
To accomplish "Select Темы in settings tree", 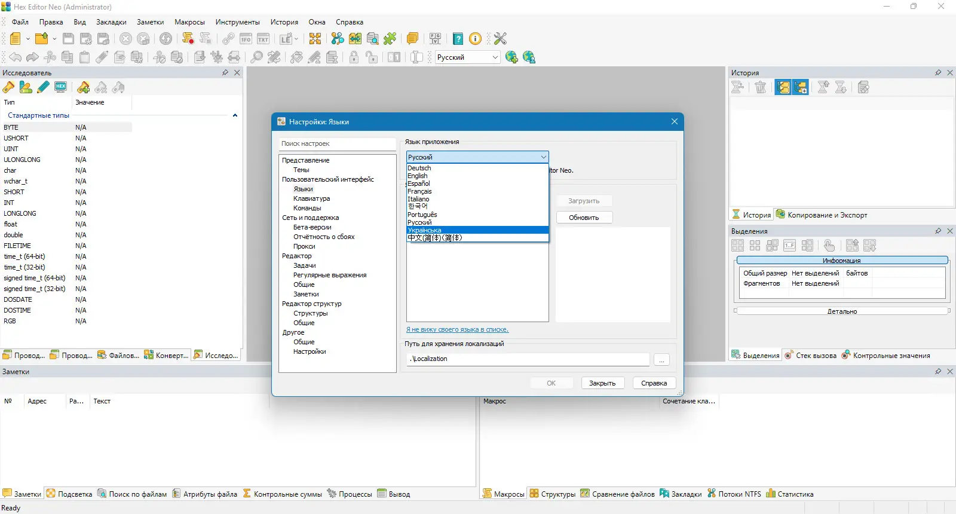I will pos(301,170).
